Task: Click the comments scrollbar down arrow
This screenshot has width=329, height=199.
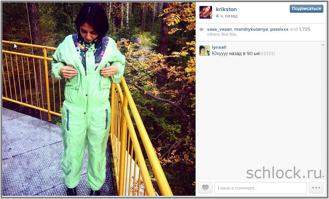Action: point(323,177)
